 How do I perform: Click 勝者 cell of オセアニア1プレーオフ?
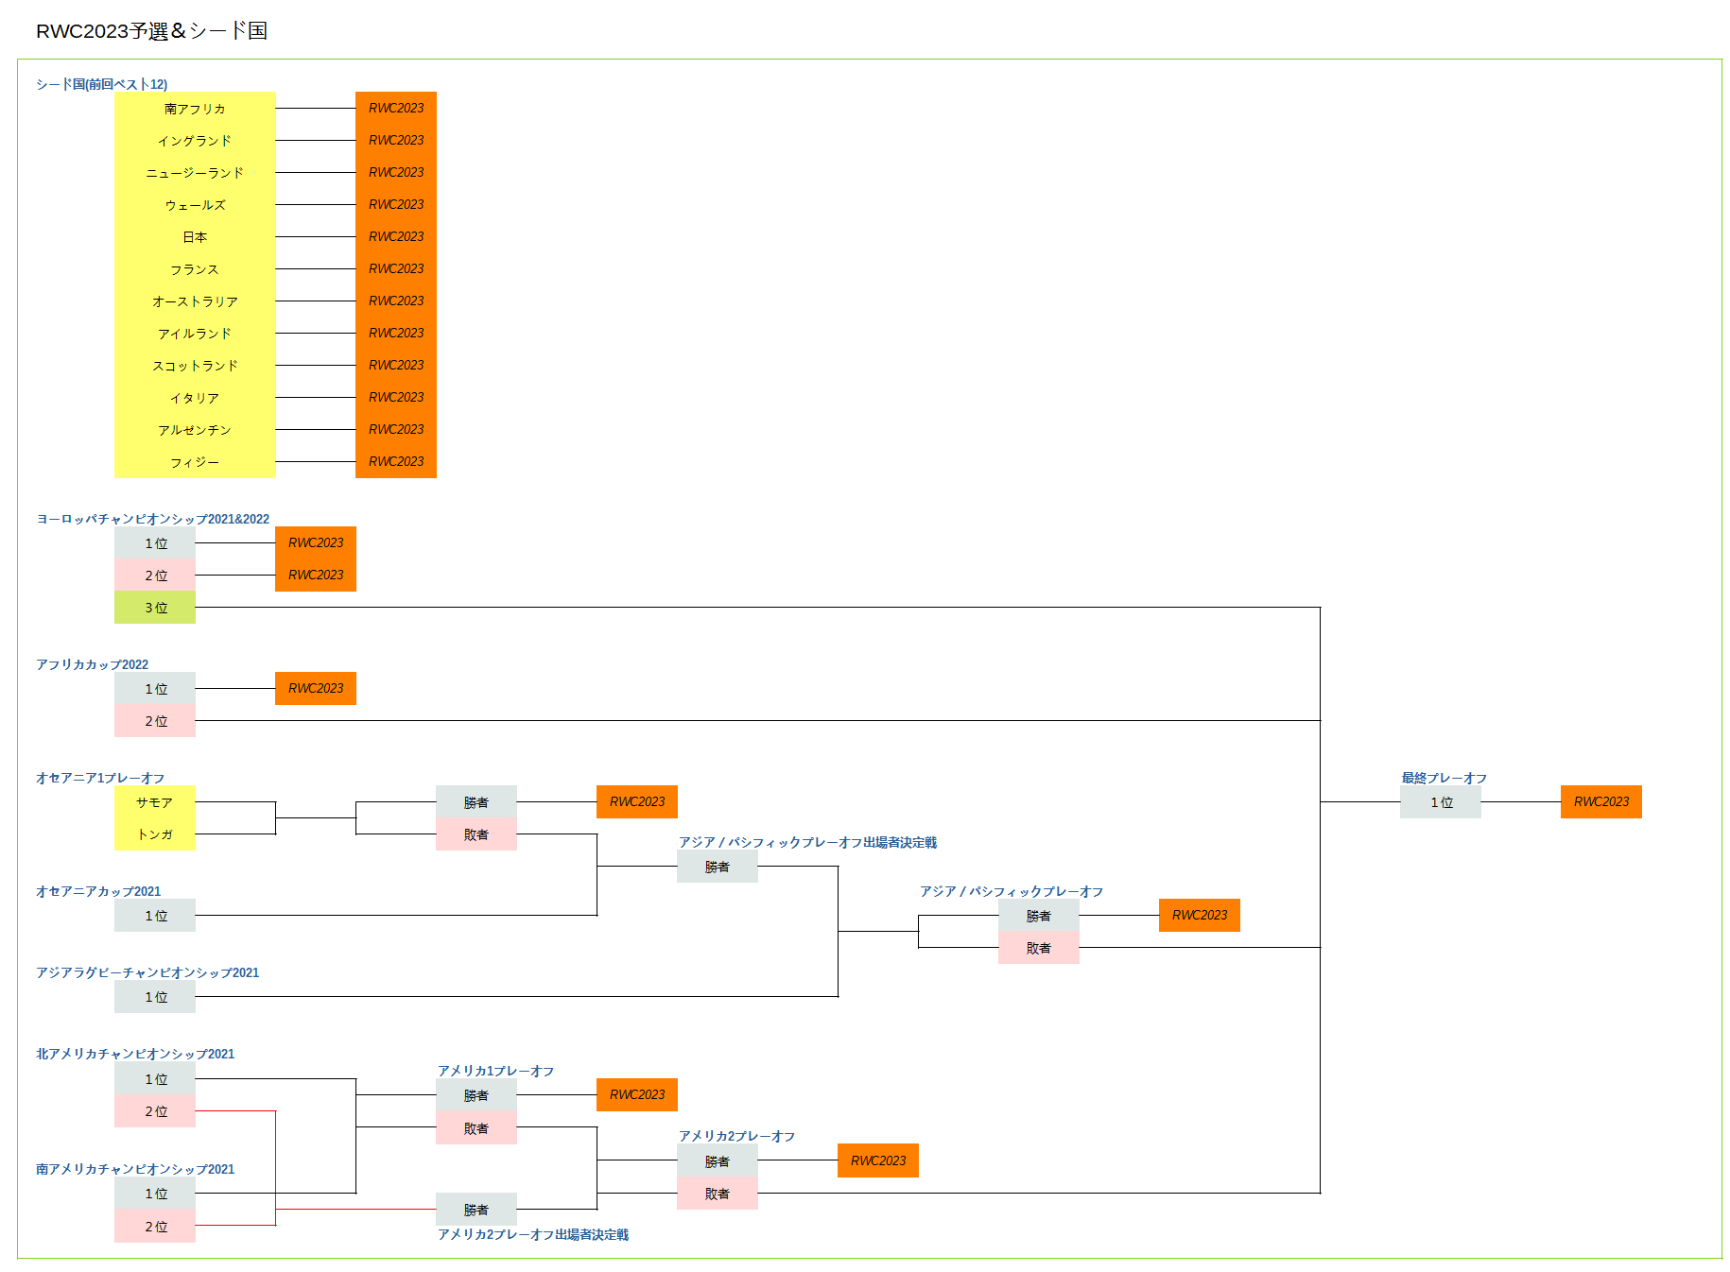pos(476,801)
